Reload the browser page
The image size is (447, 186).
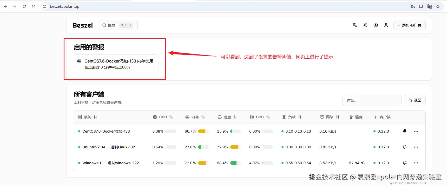click(x=24, y=6)
